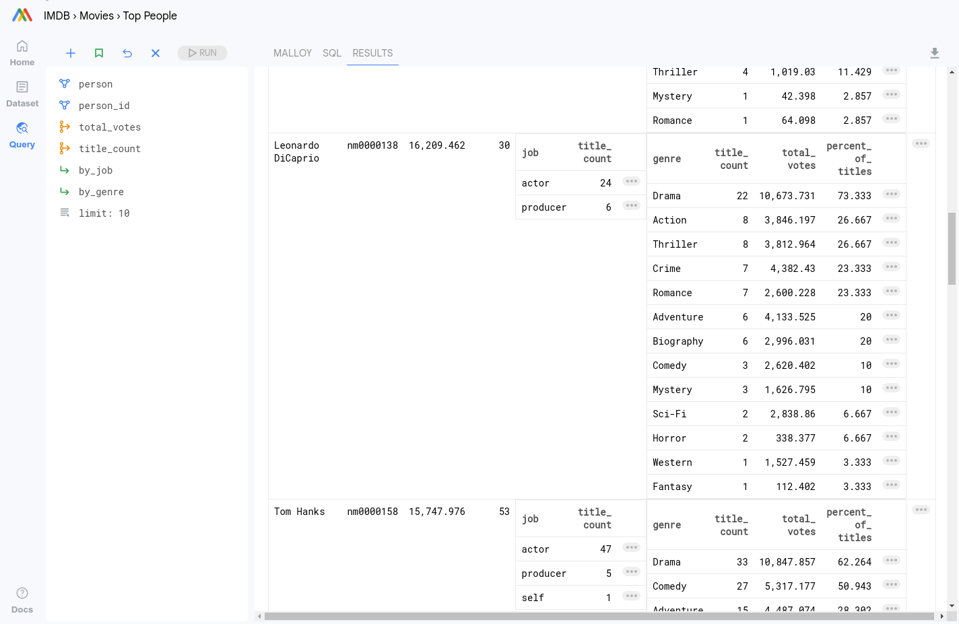Viewport: 959px width, 624px height.
Task: Open the Query sidebar item
Action: (22, 135)
